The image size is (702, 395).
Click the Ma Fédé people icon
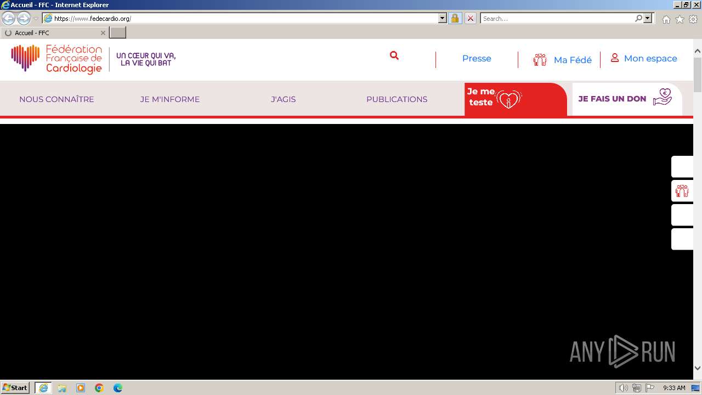pyautogui.click(x=540, y=60)
